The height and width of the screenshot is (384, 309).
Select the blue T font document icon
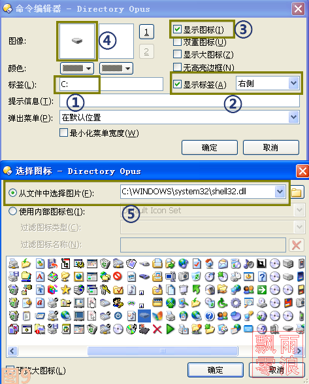[x=40, y=290]
